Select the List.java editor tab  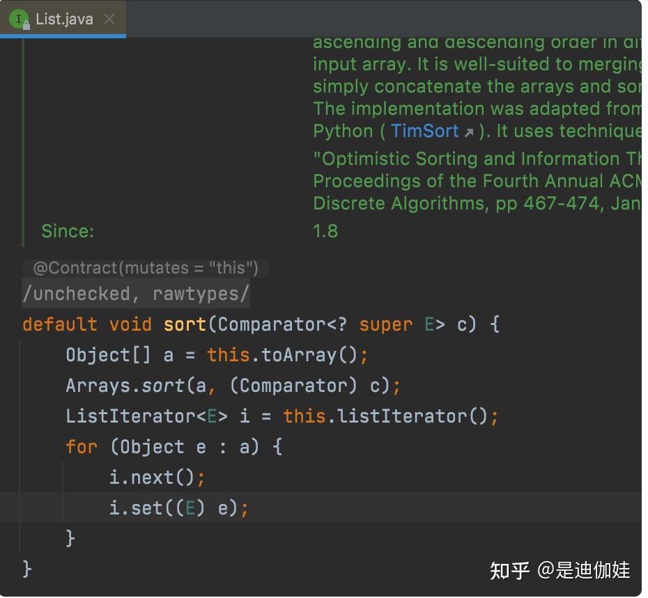coord(63,19)
